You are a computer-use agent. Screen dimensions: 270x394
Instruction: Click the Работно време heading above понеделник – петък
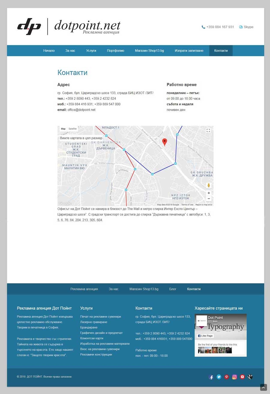coord(182,85)
